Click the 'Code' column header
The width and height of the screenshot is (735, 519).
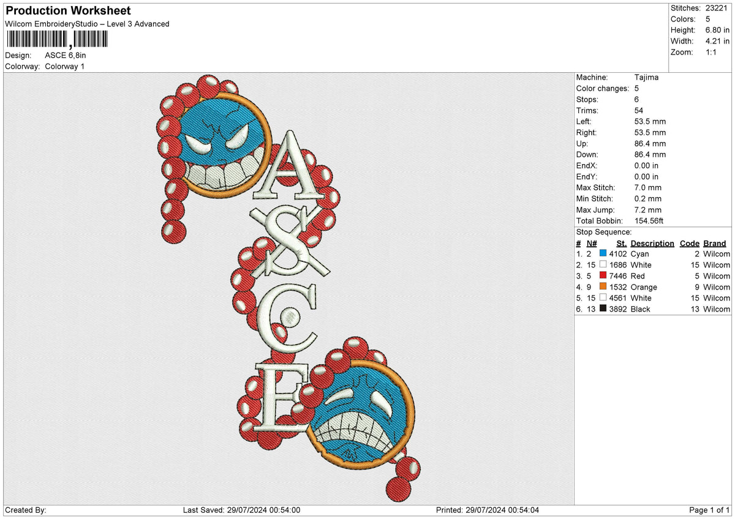click(690, 244)
